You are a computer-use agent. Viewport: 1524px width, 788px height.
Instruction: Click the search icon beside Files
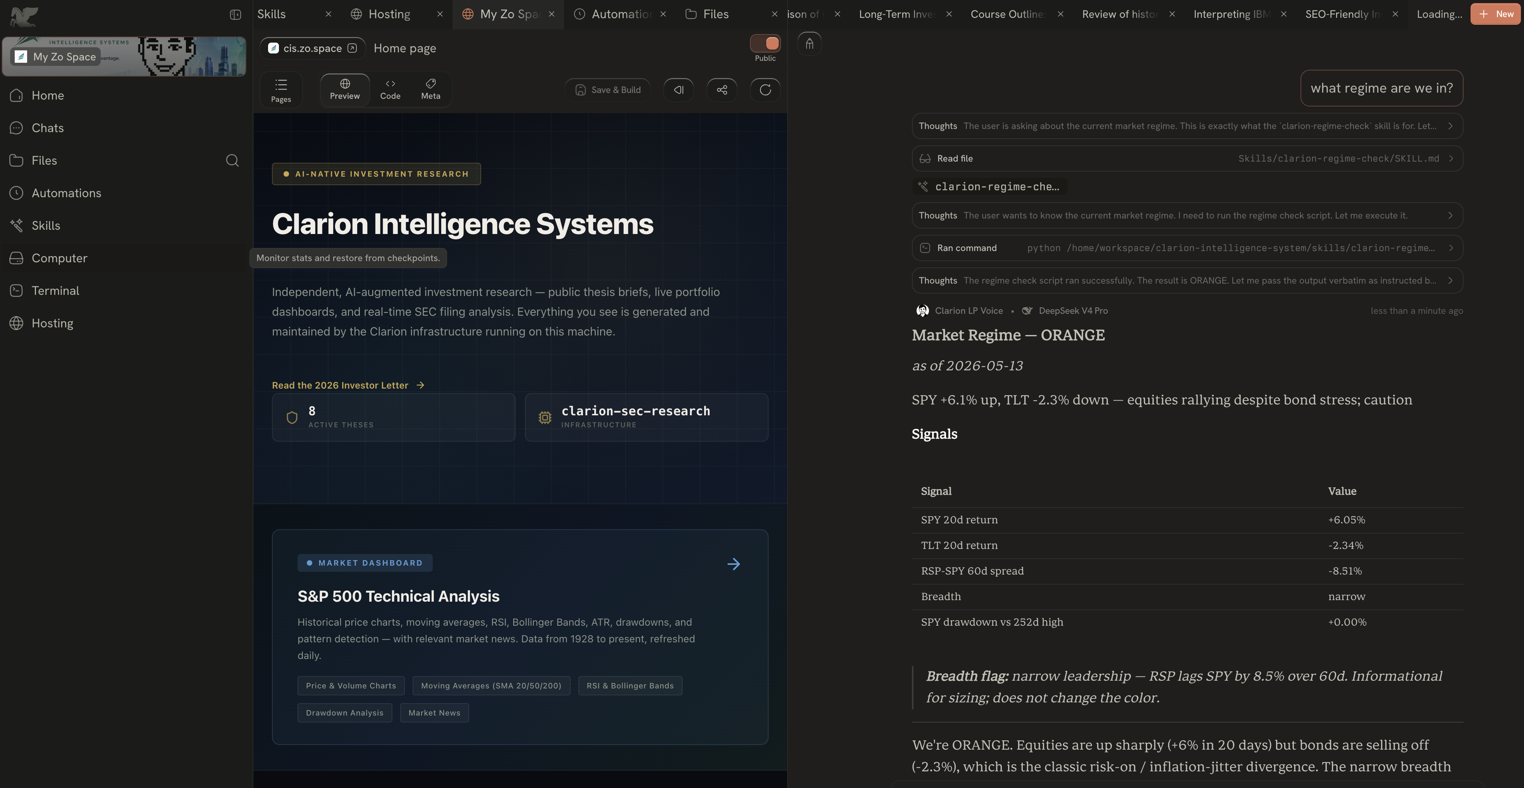tap(232, 160)
